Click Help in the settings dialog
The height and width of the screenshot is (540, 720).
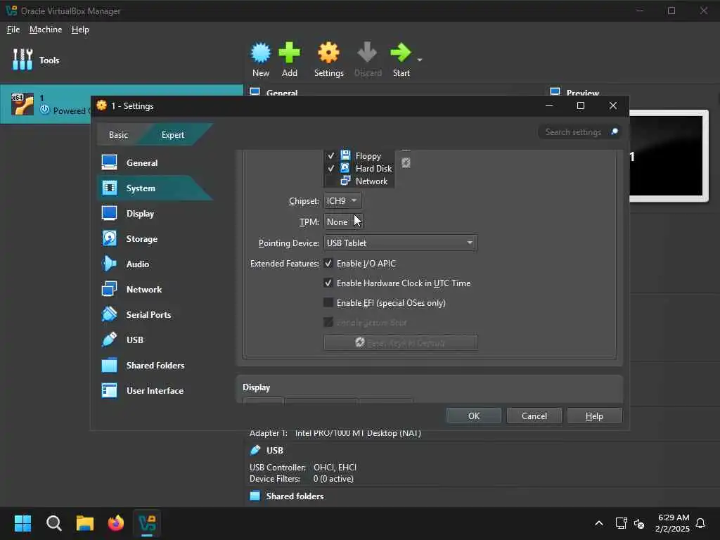click(x=594, y=416)
